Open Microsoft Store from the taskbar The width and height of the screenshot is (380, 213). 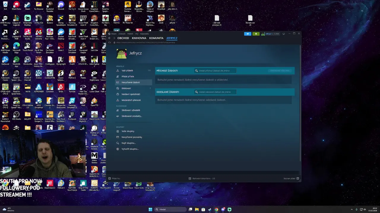(203, 209)
